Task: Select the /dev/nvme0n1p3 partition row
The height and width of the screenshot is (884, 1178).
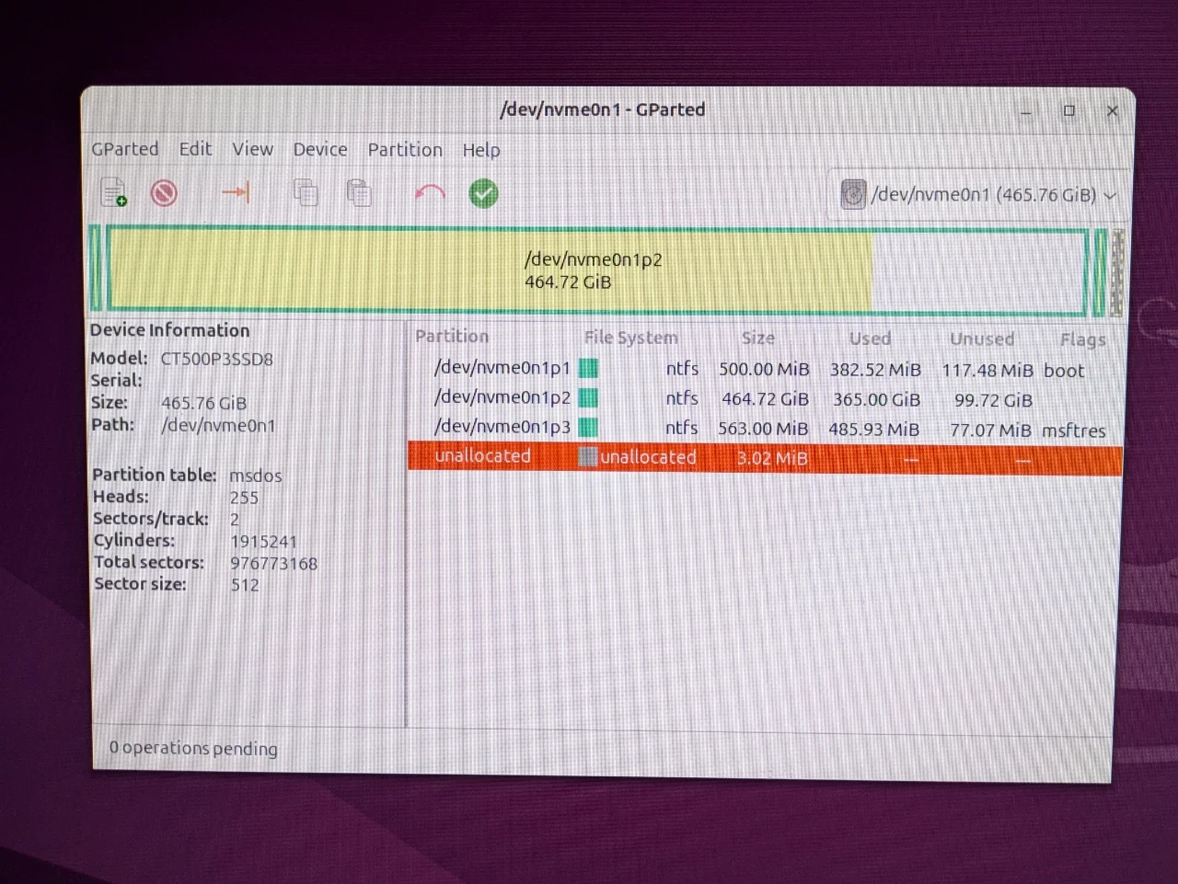Action: [765, 428]
